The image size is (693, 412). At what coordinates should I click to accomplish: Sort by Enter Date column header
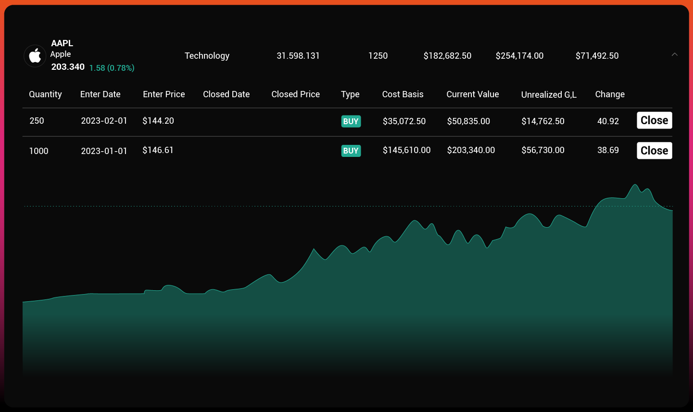click(x=100, y=94)
